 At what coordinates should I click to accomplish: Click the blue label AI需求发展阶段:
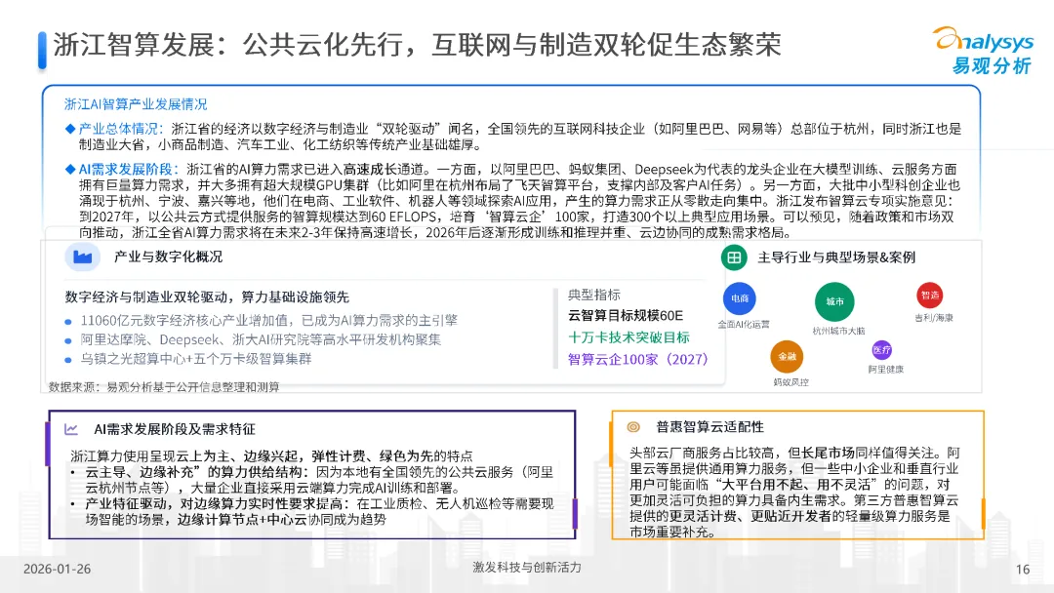(129, 169)
